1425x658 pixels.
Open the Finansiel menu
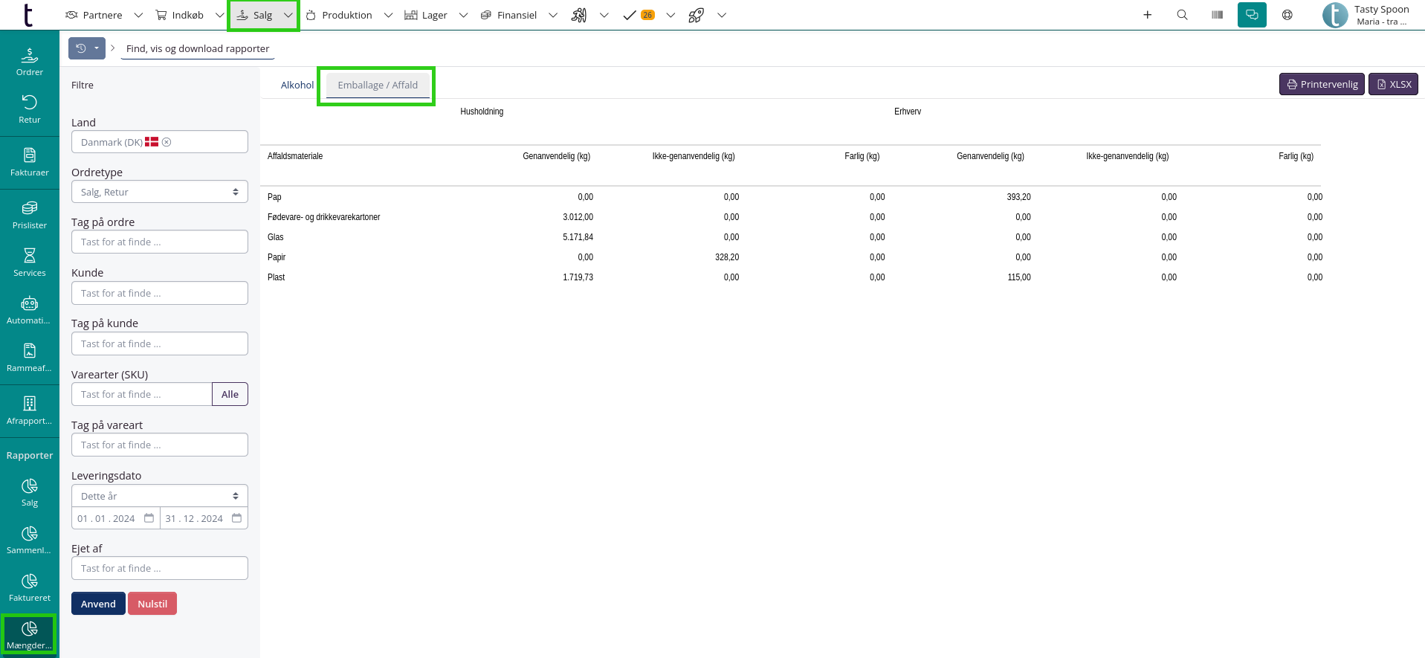[508, 15]
